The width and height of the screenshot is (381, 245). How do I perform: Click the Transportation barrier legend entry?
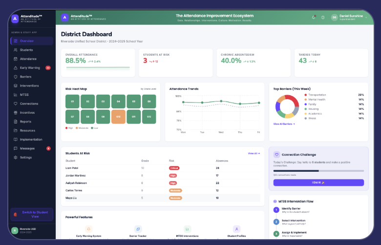(x=334, y=95)
